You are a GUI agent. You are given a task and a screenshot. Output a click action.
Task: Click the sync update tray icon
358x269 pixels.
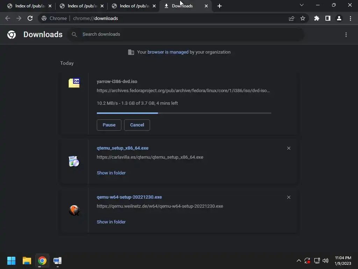point(307,261)
